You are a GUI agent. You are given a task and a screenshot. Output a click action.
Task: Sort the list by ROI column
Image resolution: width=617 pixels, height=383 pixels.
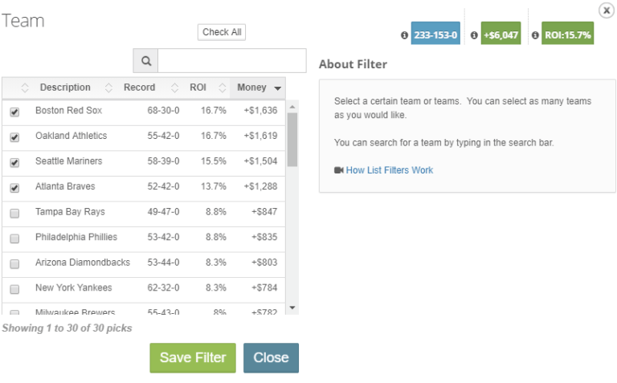198,88
